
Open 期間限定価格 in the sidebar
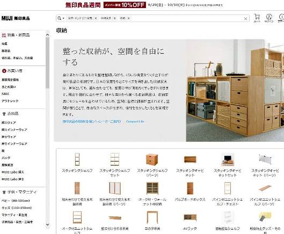click(x=10, y=79)
